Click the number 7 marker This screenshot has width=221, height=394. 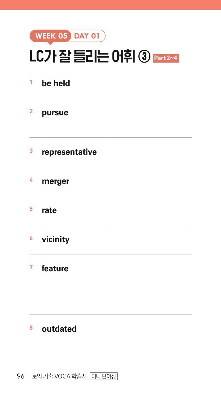point(31,267)
